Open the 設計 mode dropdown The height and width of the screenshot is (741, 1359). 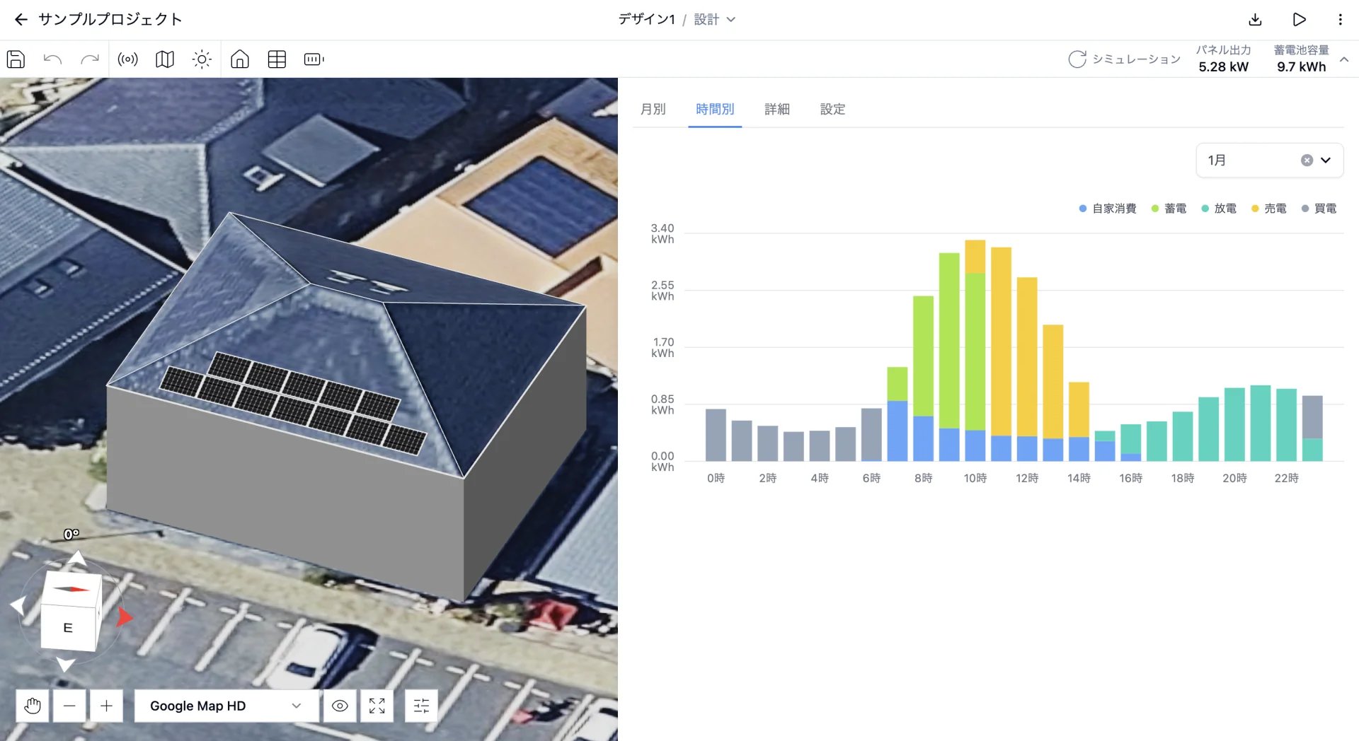(x=715, y=20)
